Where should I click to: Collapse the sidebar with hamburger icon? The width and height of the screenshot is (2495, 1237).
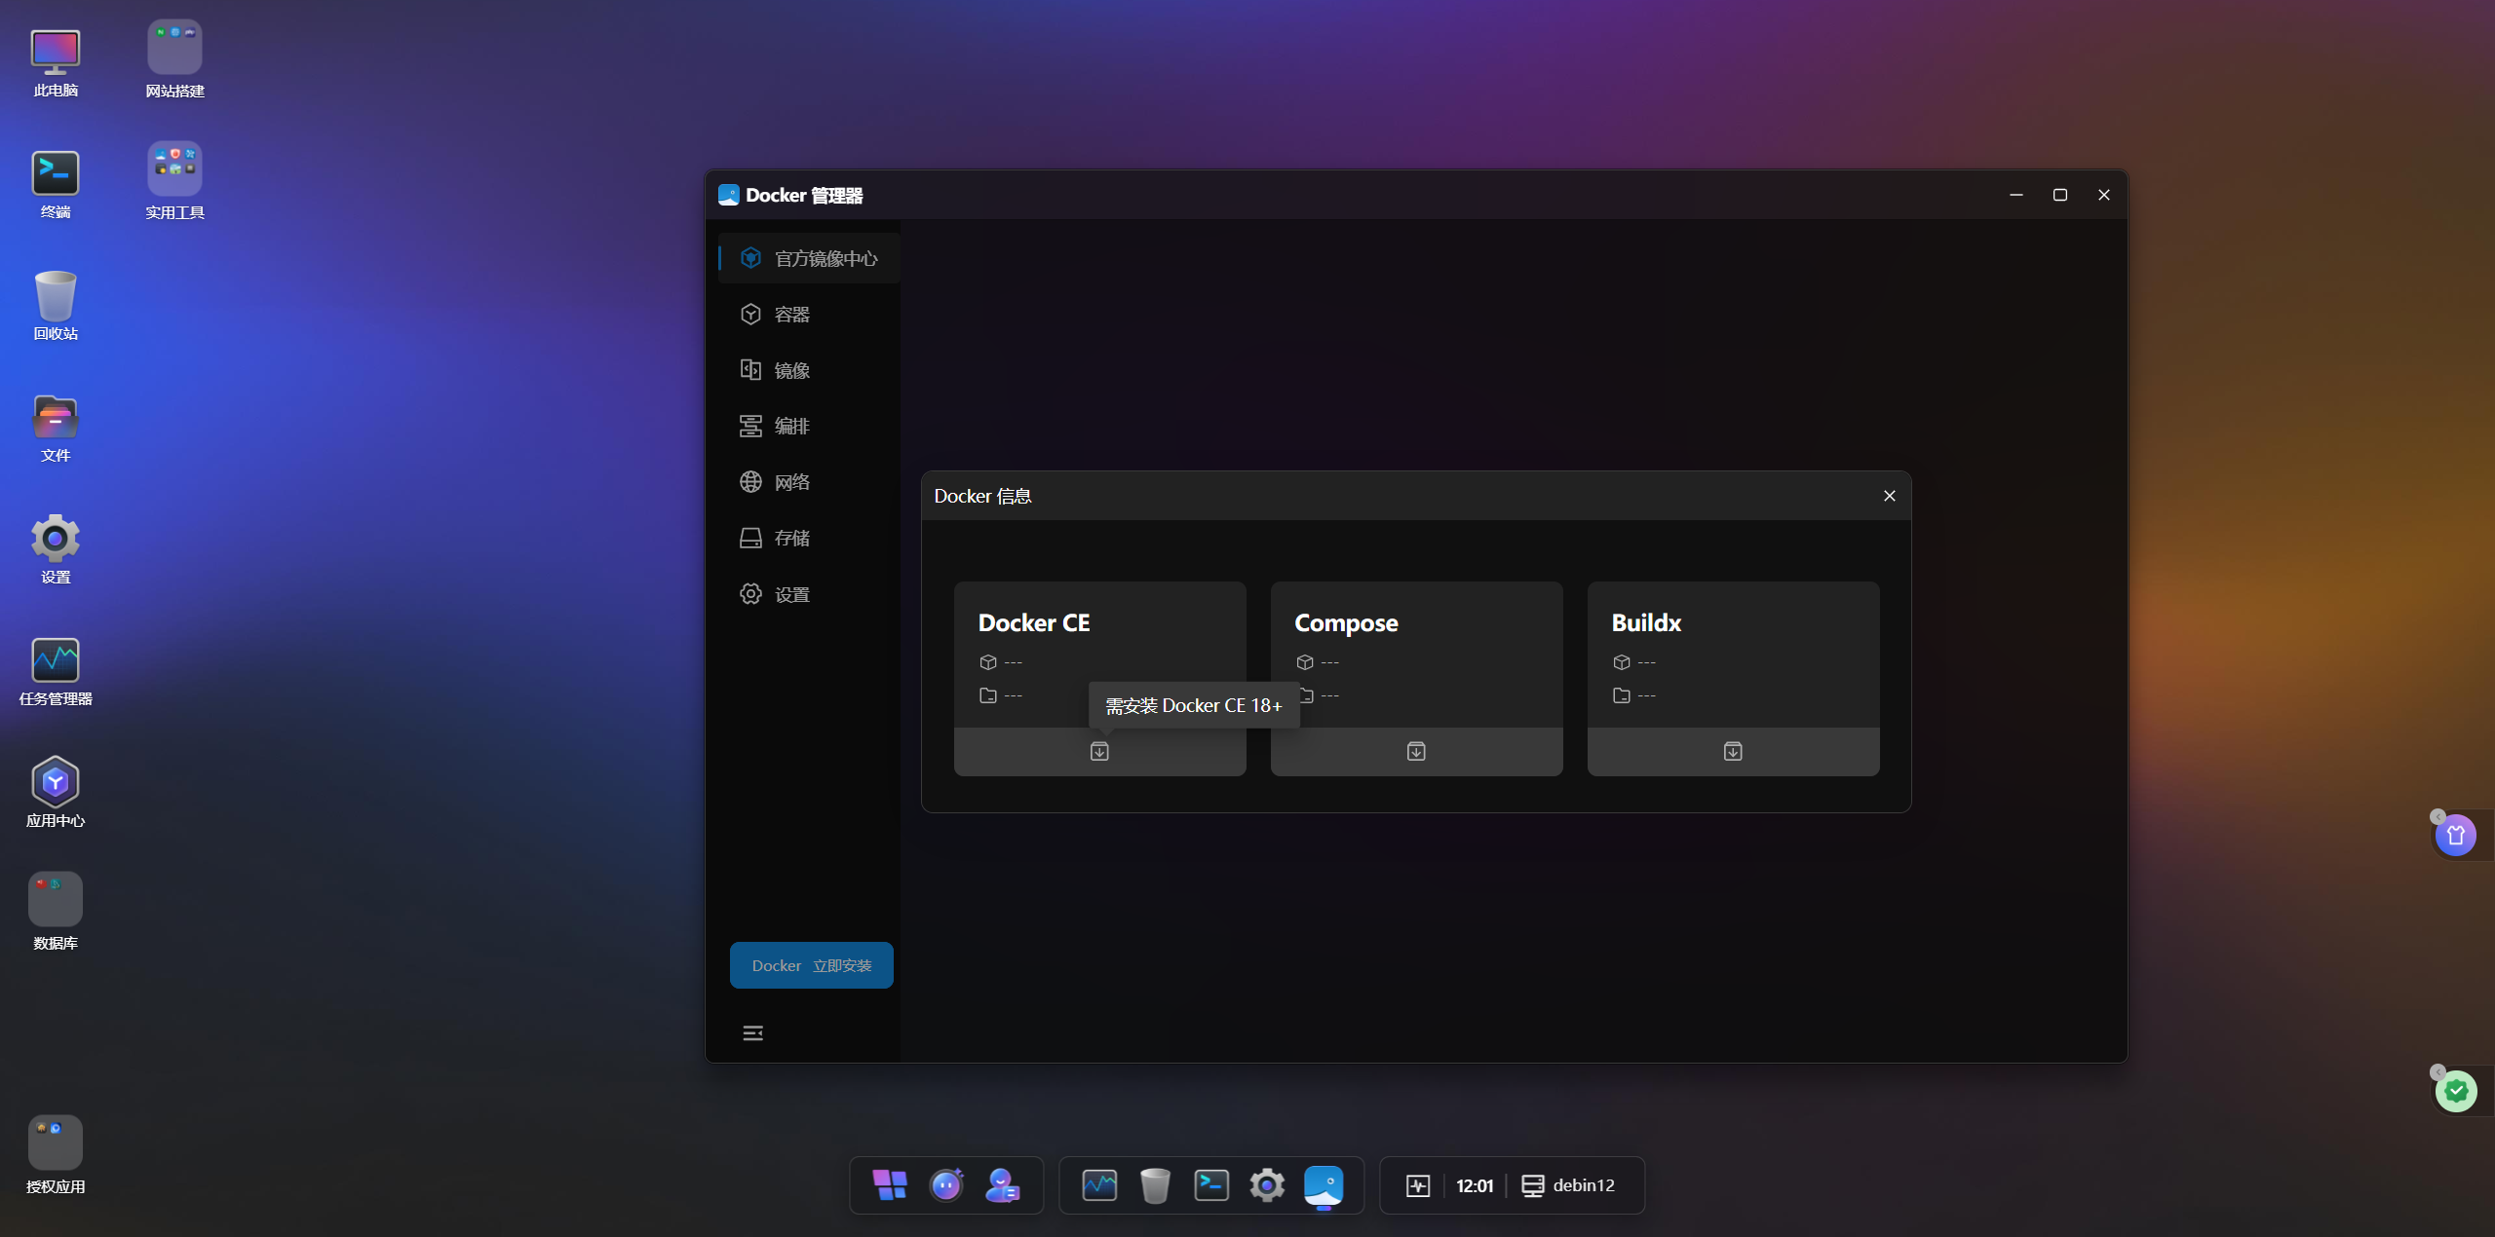tap(752, 1033)
